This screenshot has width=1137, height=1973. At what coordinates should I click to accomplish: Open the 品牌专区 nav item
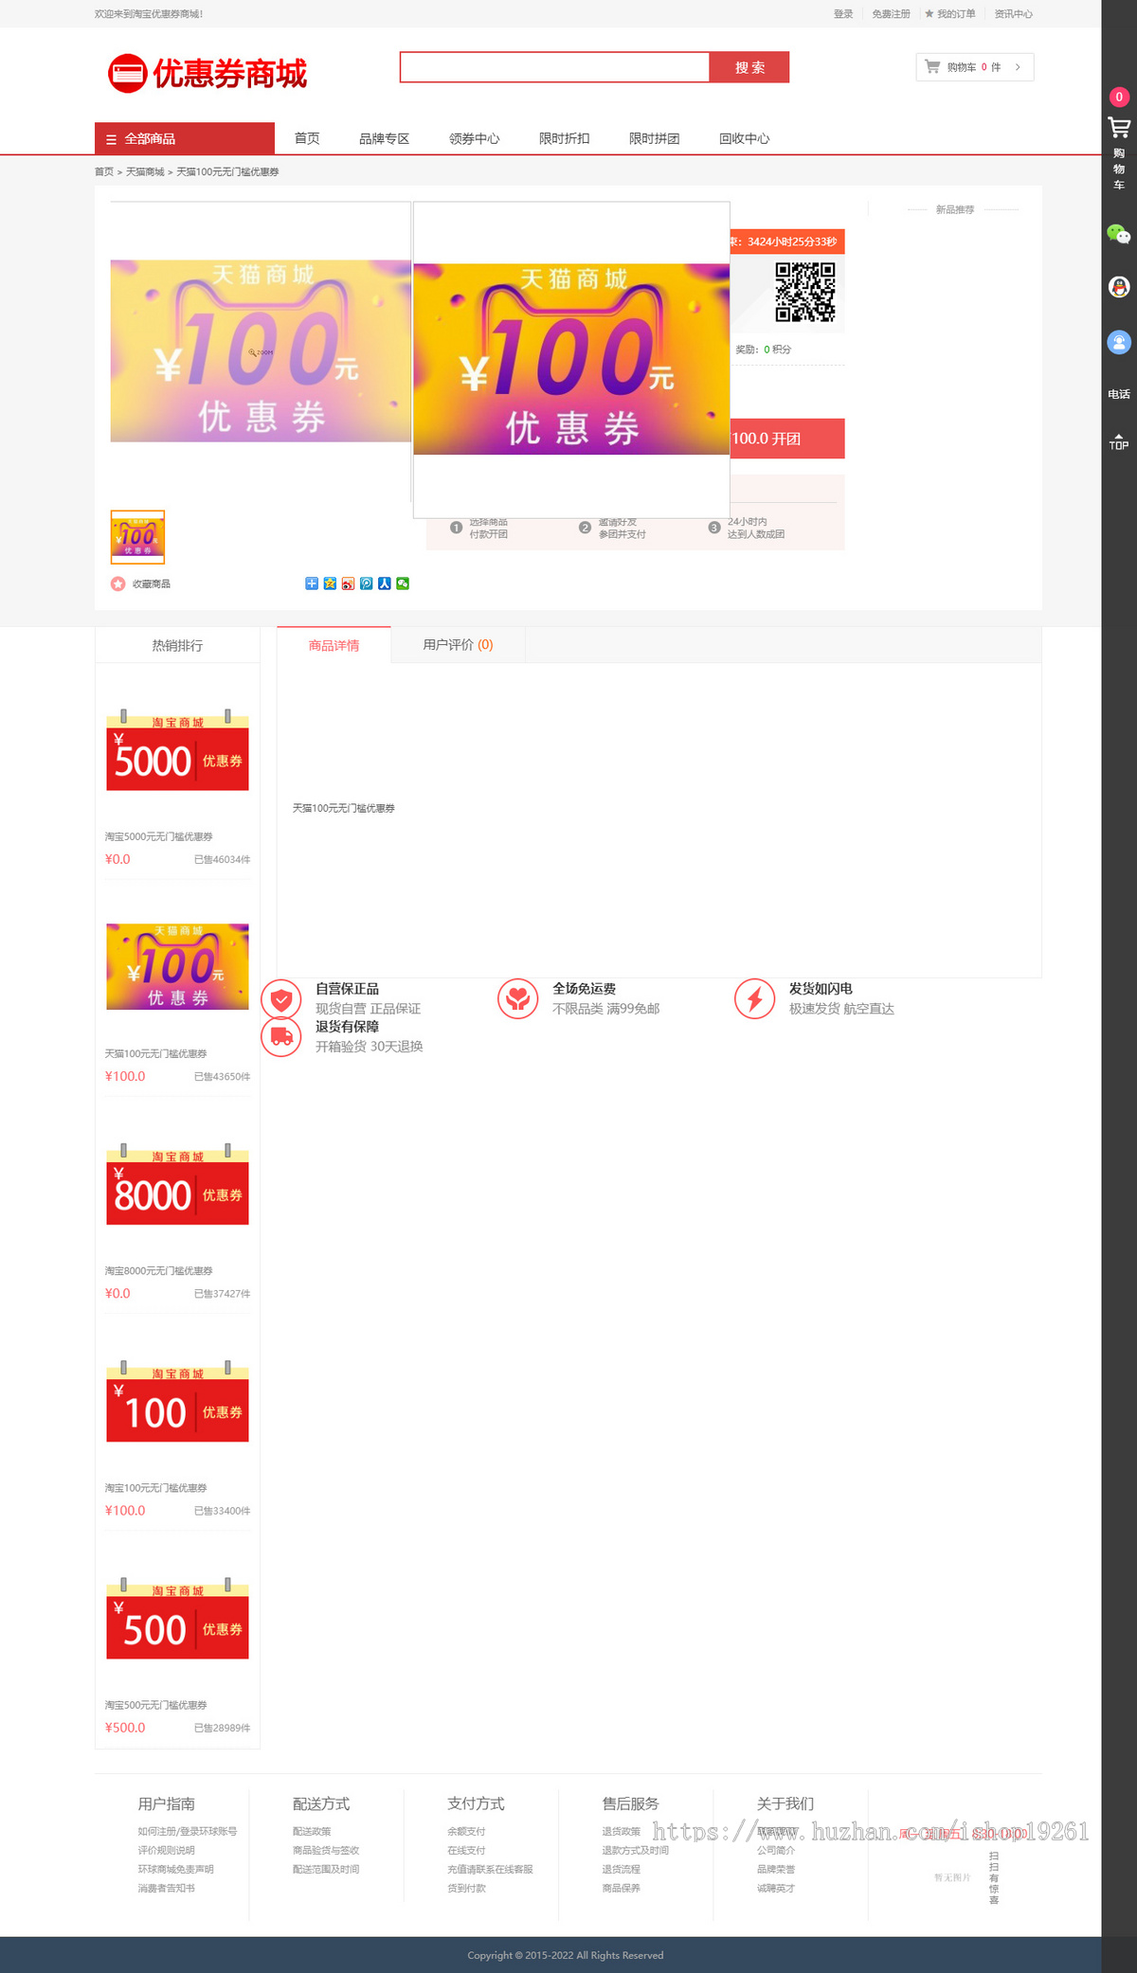pyautogui.click(x=384, y=138)
